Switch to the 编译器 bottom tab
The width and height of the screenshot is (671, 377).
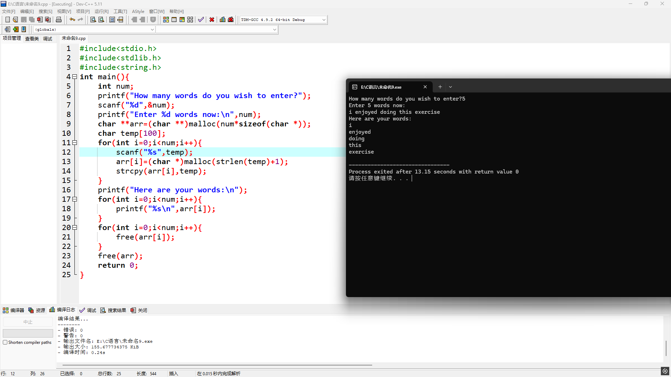click(x=13, y=310)
